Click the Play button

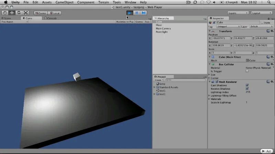coord(130,13)
